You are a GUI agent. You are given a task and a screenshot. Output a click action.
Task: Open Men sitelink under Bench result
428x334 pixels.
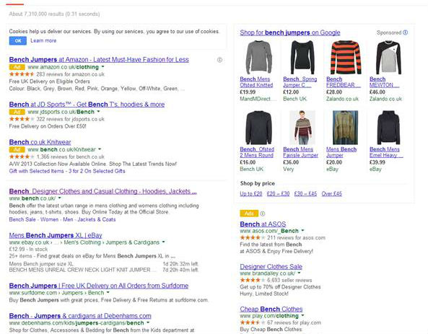(68, 219)
